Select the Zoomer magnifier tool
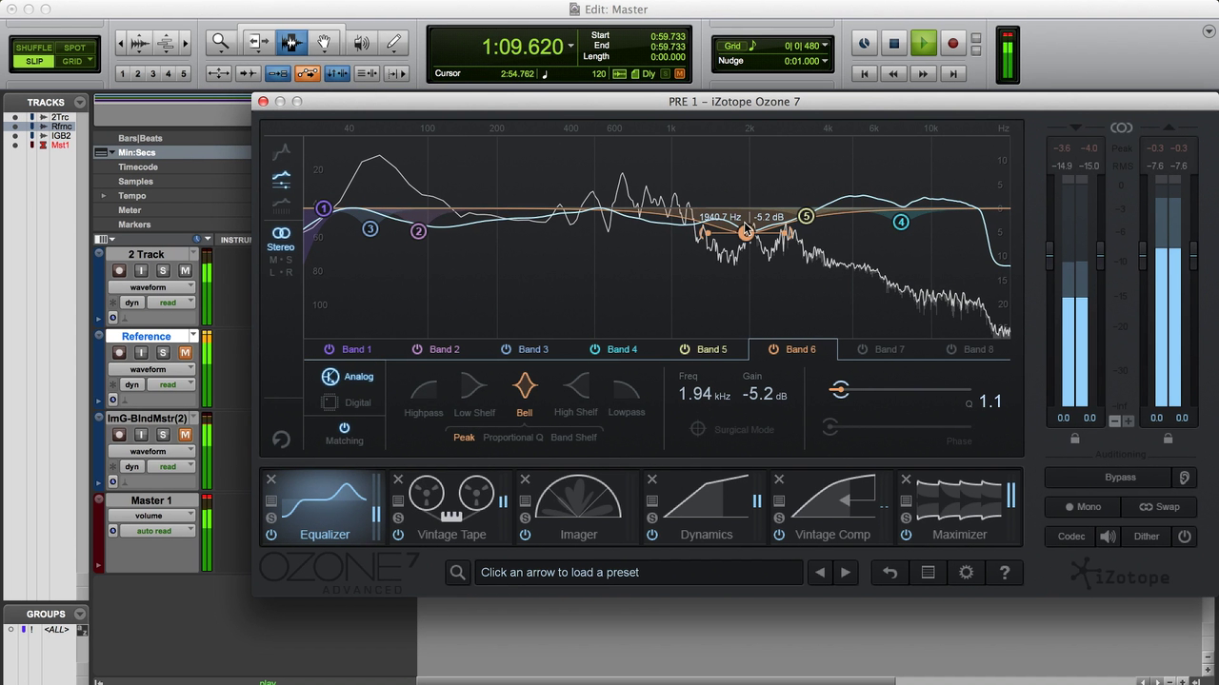Screen dimensions: 1219x685 pyautogui.click(x=220, y=43)
